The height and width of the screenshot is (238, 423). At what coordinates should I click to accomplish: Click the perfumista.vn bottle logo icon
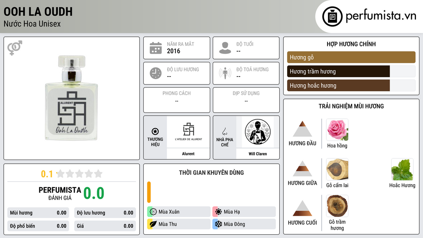pos(332,17)
